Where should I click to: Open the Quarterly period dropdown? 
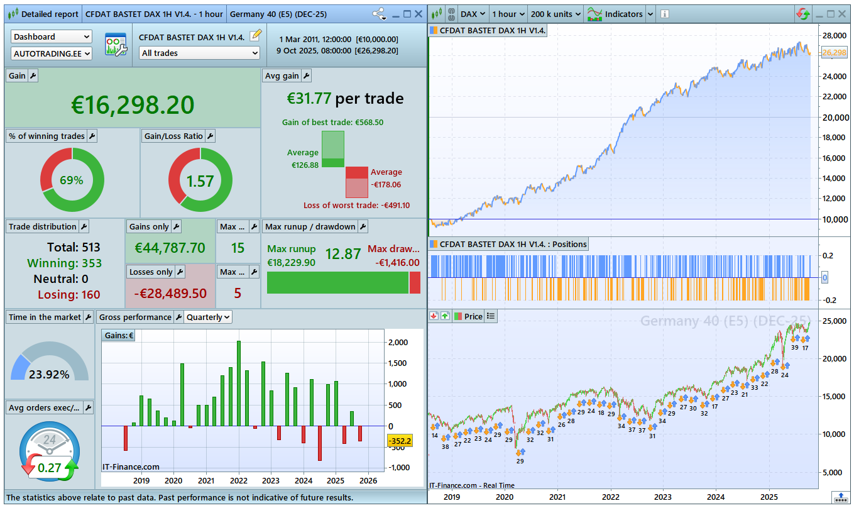click(208, 317)
